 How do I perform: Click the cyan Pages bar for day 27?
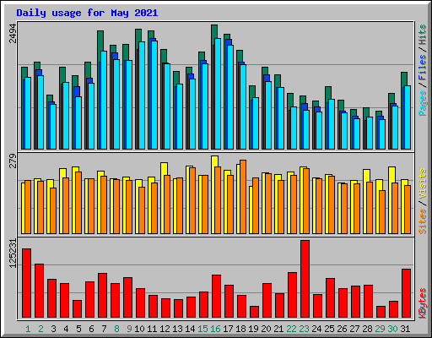point(357,134)
